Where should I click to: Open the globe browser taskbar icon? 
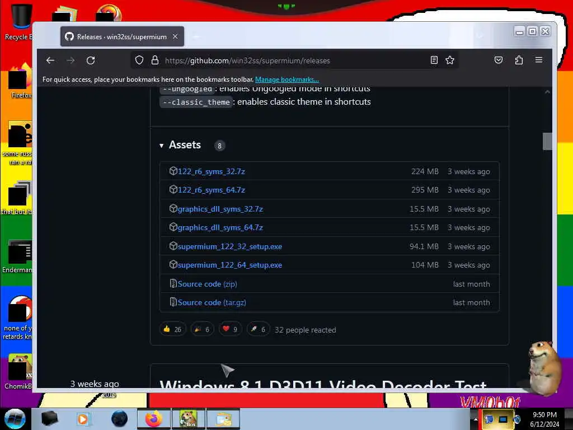[x=120, y=419]
